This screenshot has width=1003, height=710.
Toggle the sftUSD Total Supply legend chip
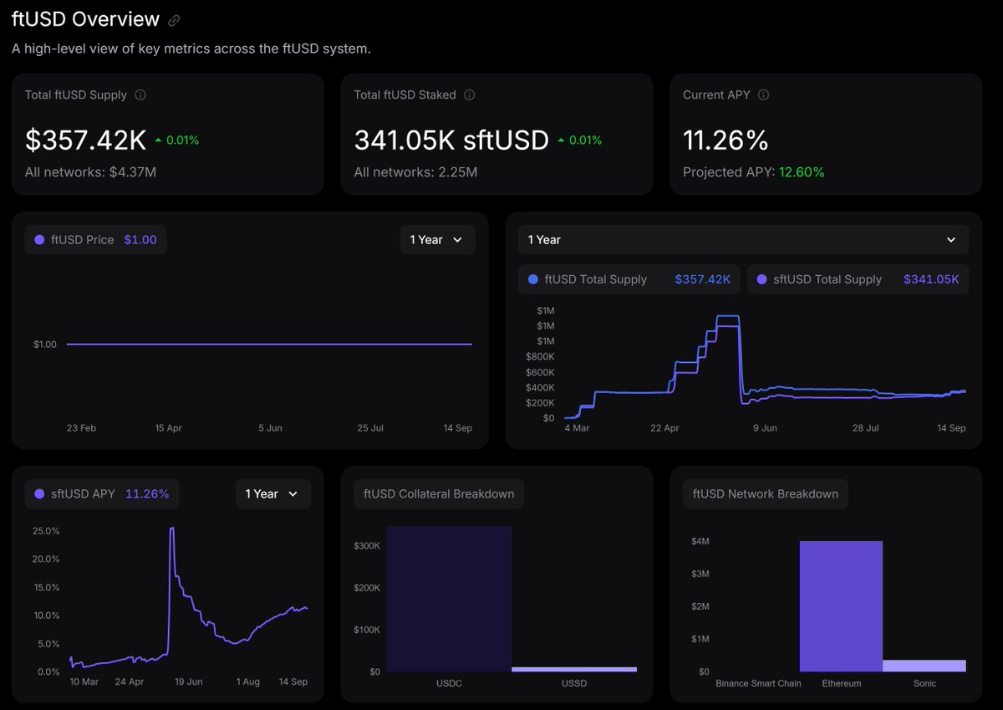(858, 279)
